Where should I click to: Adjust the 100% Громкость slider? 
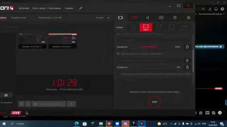(156, 47)
